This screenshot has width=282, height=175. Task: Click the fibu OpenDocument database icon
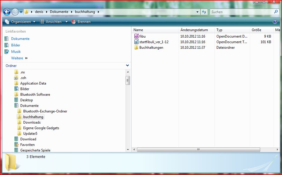tap(136, 36)
